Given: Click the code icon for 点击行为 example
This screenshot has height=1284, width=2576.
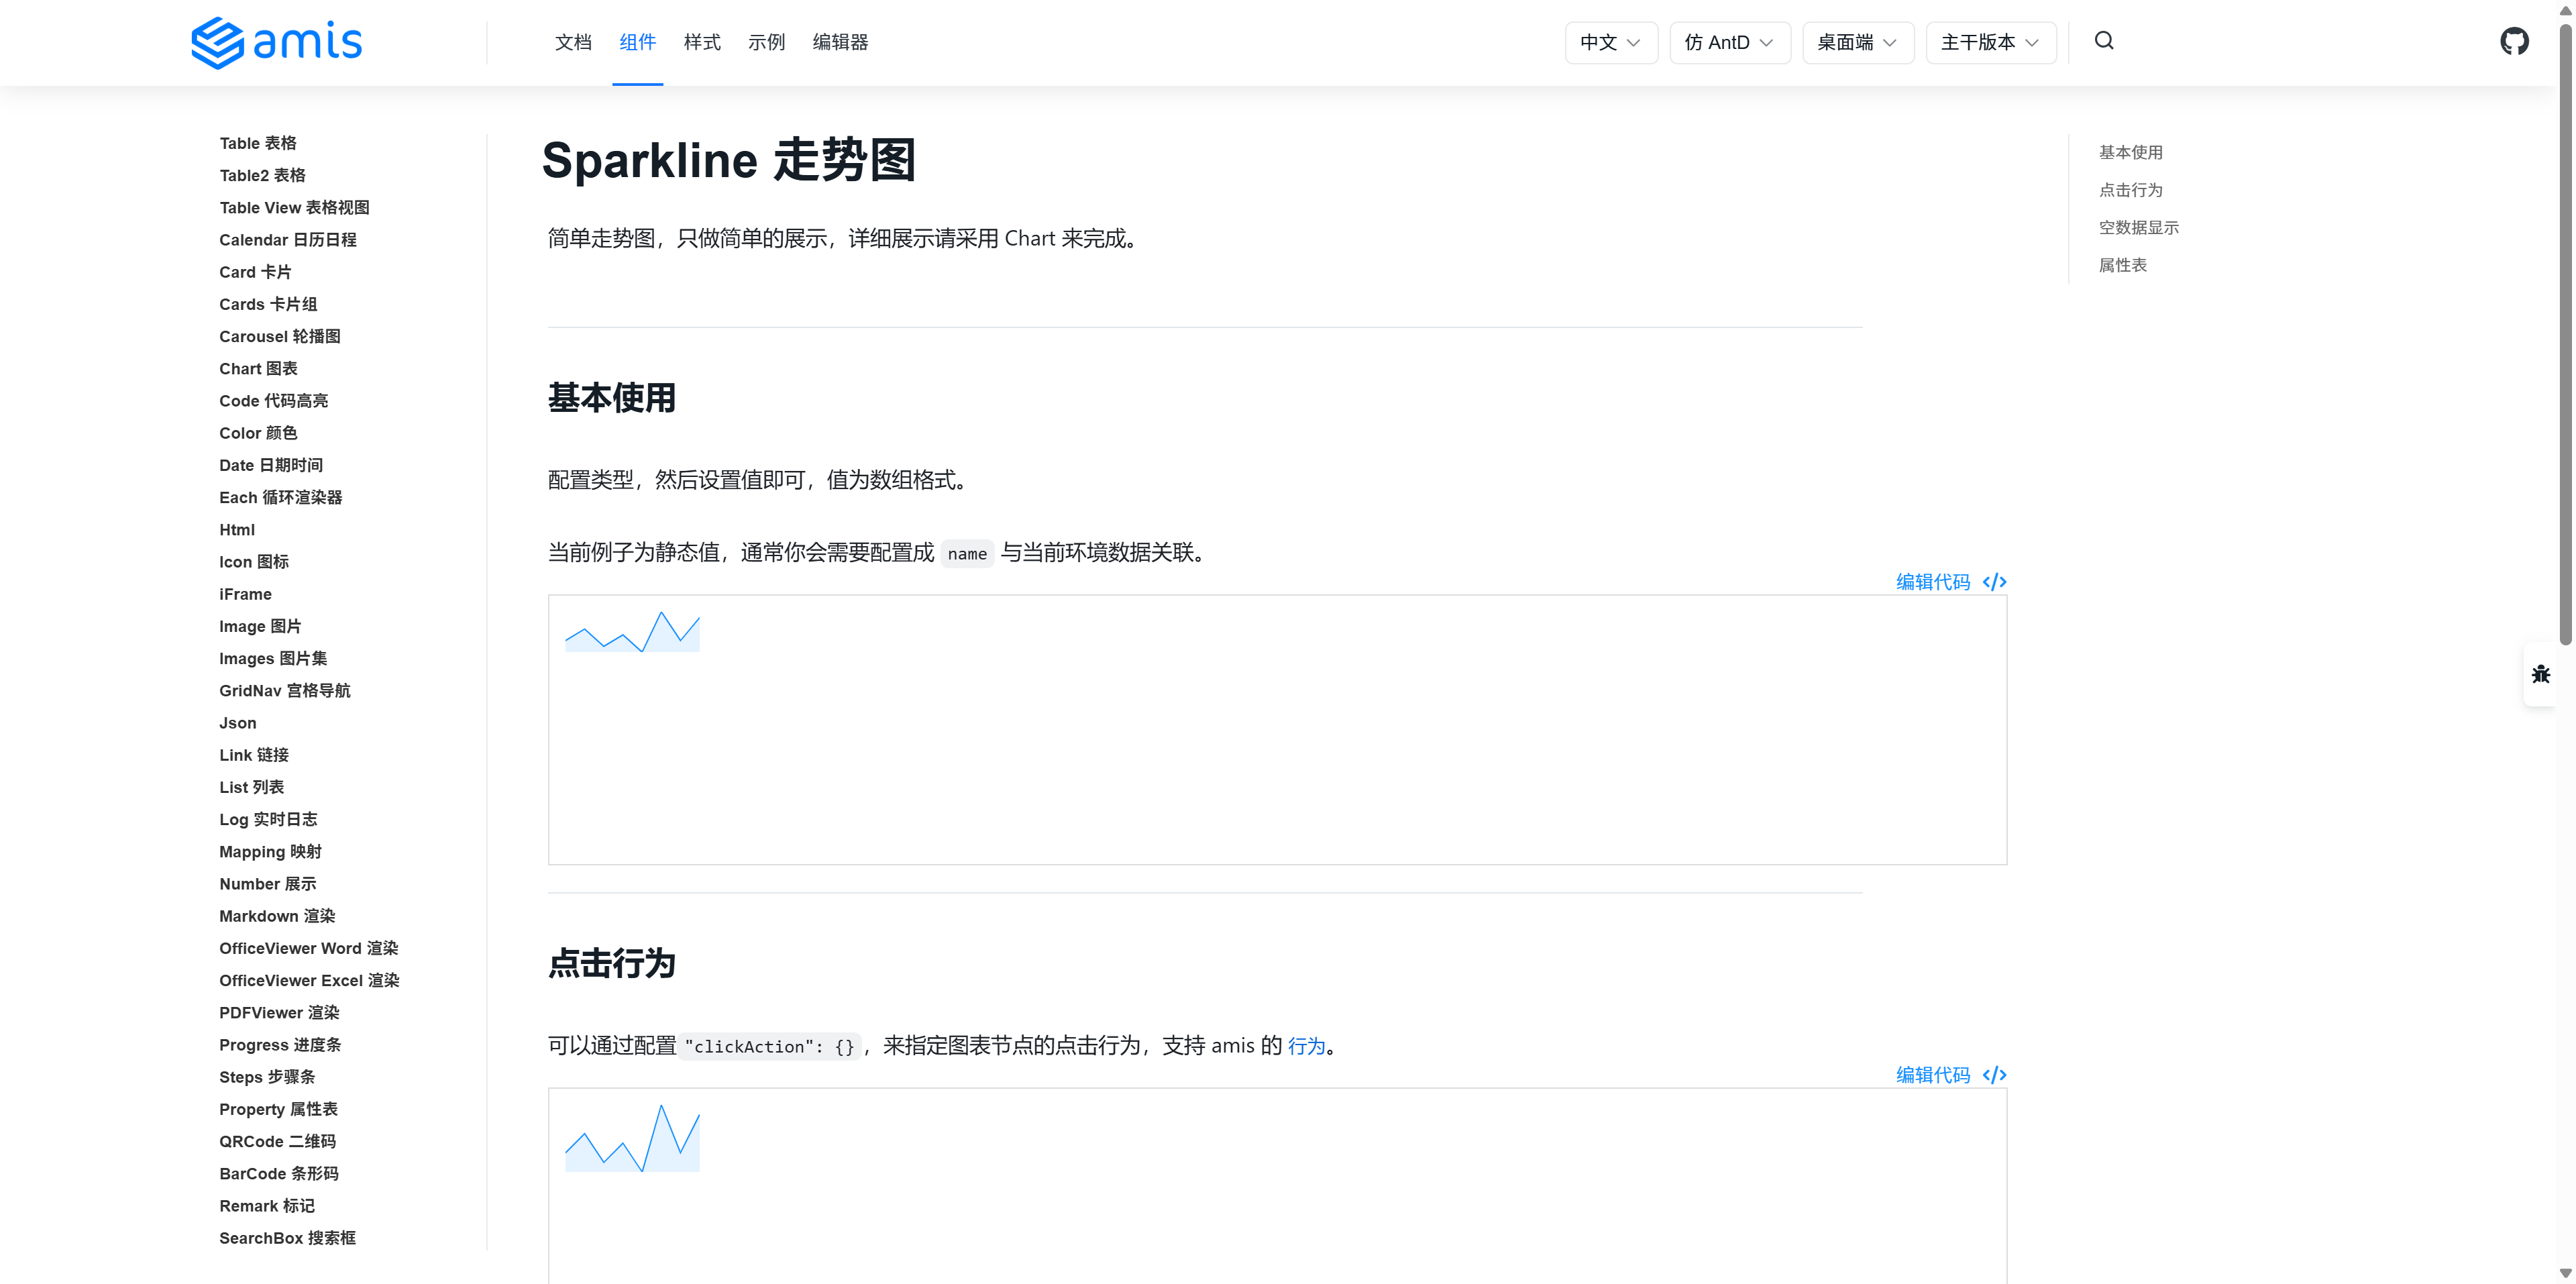Looking at the screenshot, I should pyautogui.click(x=1994, y=1075).
